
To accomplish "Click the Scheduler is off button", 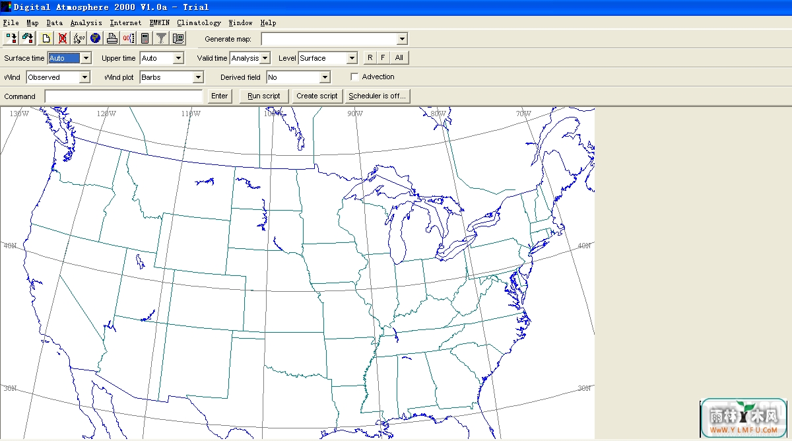I will pos(378,96).
